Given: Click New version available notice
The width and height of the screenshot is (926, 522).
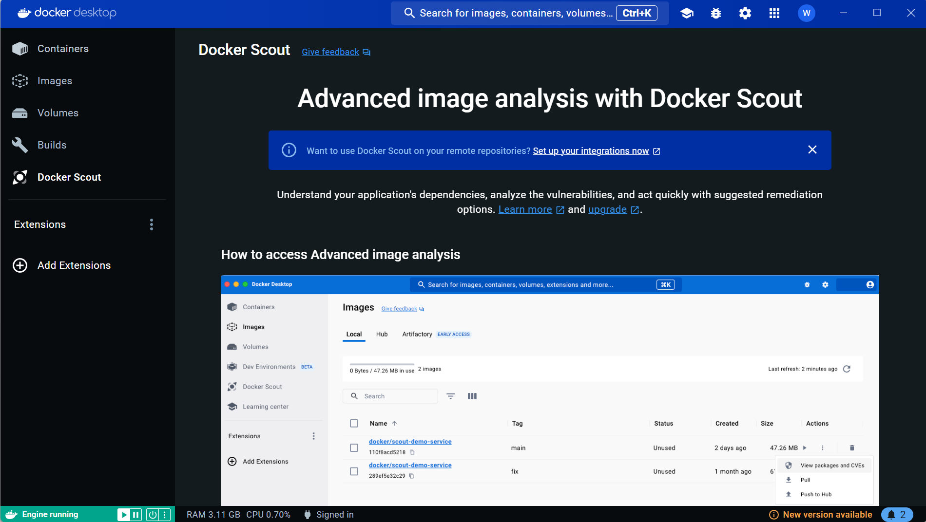Looking at the screenshot, I should pyautogui.click(x=821, y=515).
